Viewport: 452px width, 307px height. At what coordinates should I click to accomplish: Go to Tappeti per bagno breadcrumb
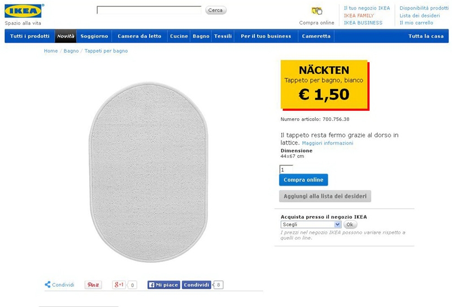106,51
